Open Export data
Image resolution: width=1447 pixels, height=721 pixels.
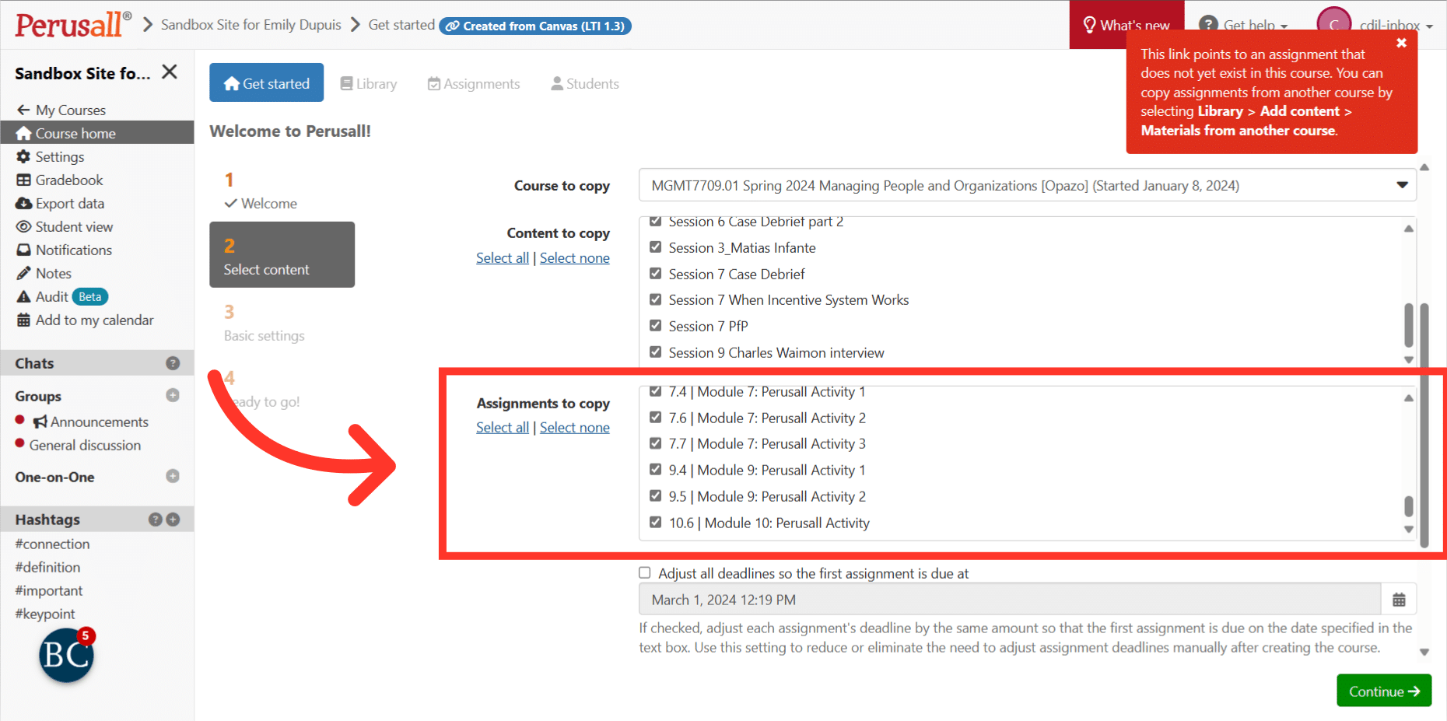point(69,203)
